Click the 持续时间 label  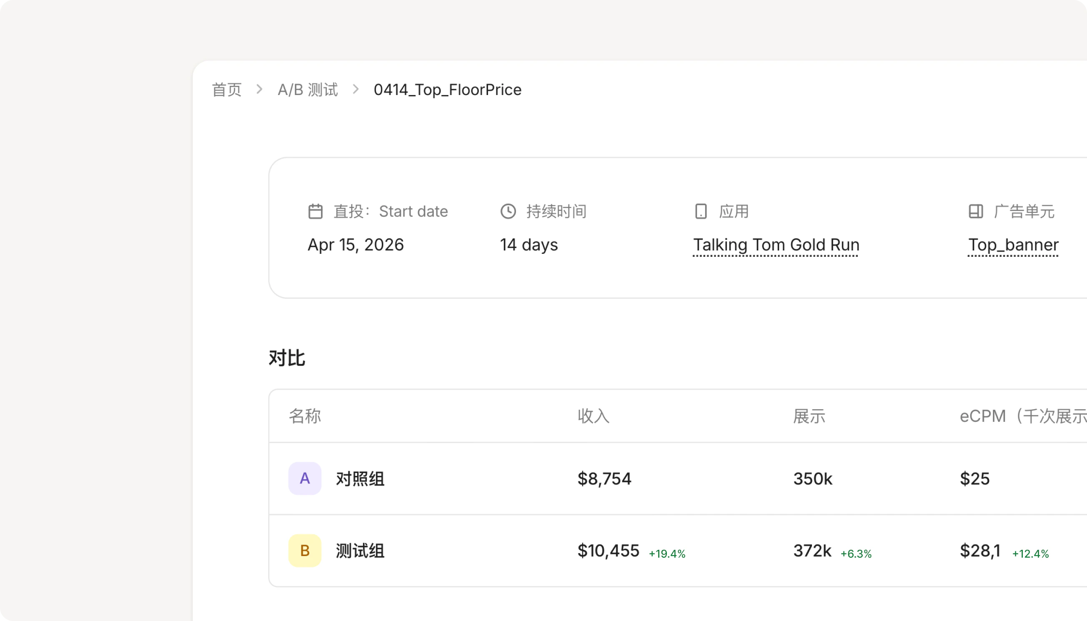[x=556, y=212]
